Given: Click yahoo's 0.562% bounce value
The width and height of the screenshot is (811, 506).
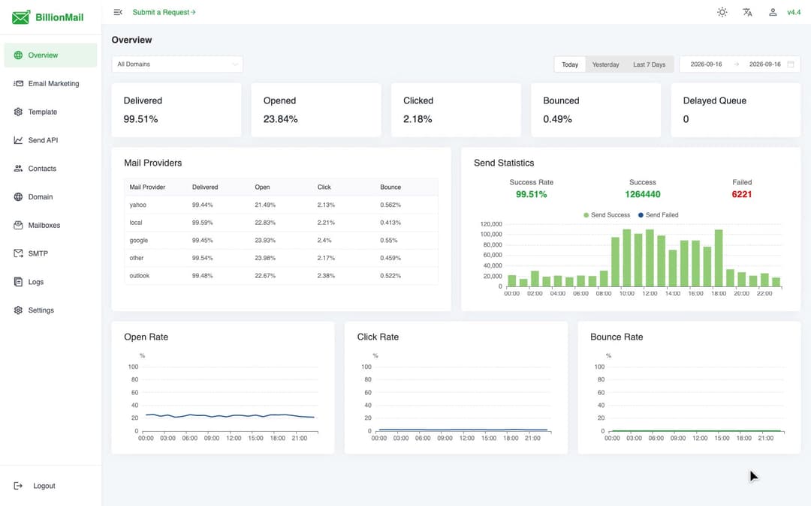Looking at the screenshot, I should click(x=390, y=205).
